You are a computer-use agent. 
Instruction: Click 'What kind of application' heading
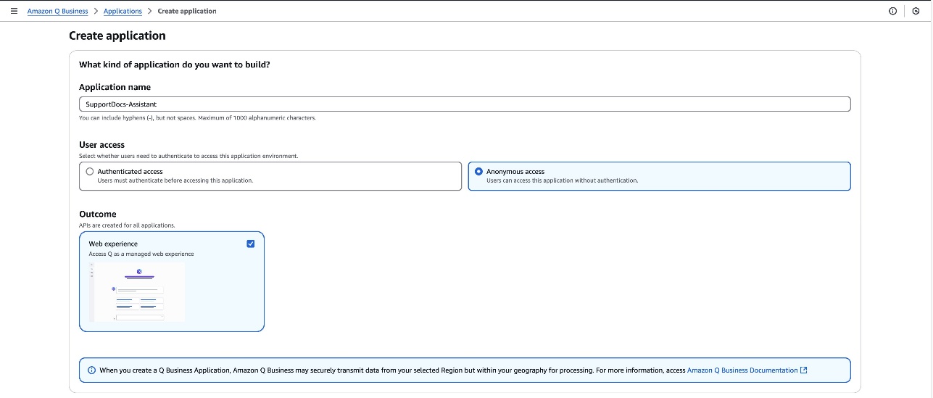point(174,65)
